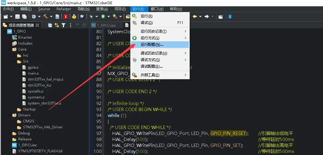Close the 项目资源管理器 view tab
The height and width of the screenshot is (155, 323).
pos(37,25)
